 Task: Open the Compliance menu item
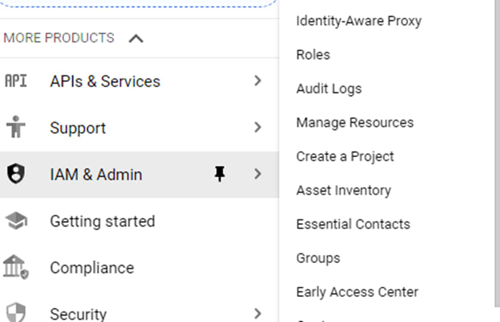click(x=139, y=268)
